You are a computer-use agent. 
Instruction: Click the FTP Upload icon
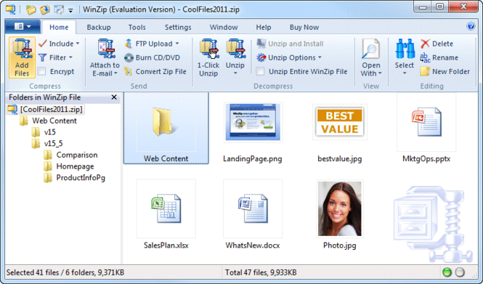pos(129,44)
